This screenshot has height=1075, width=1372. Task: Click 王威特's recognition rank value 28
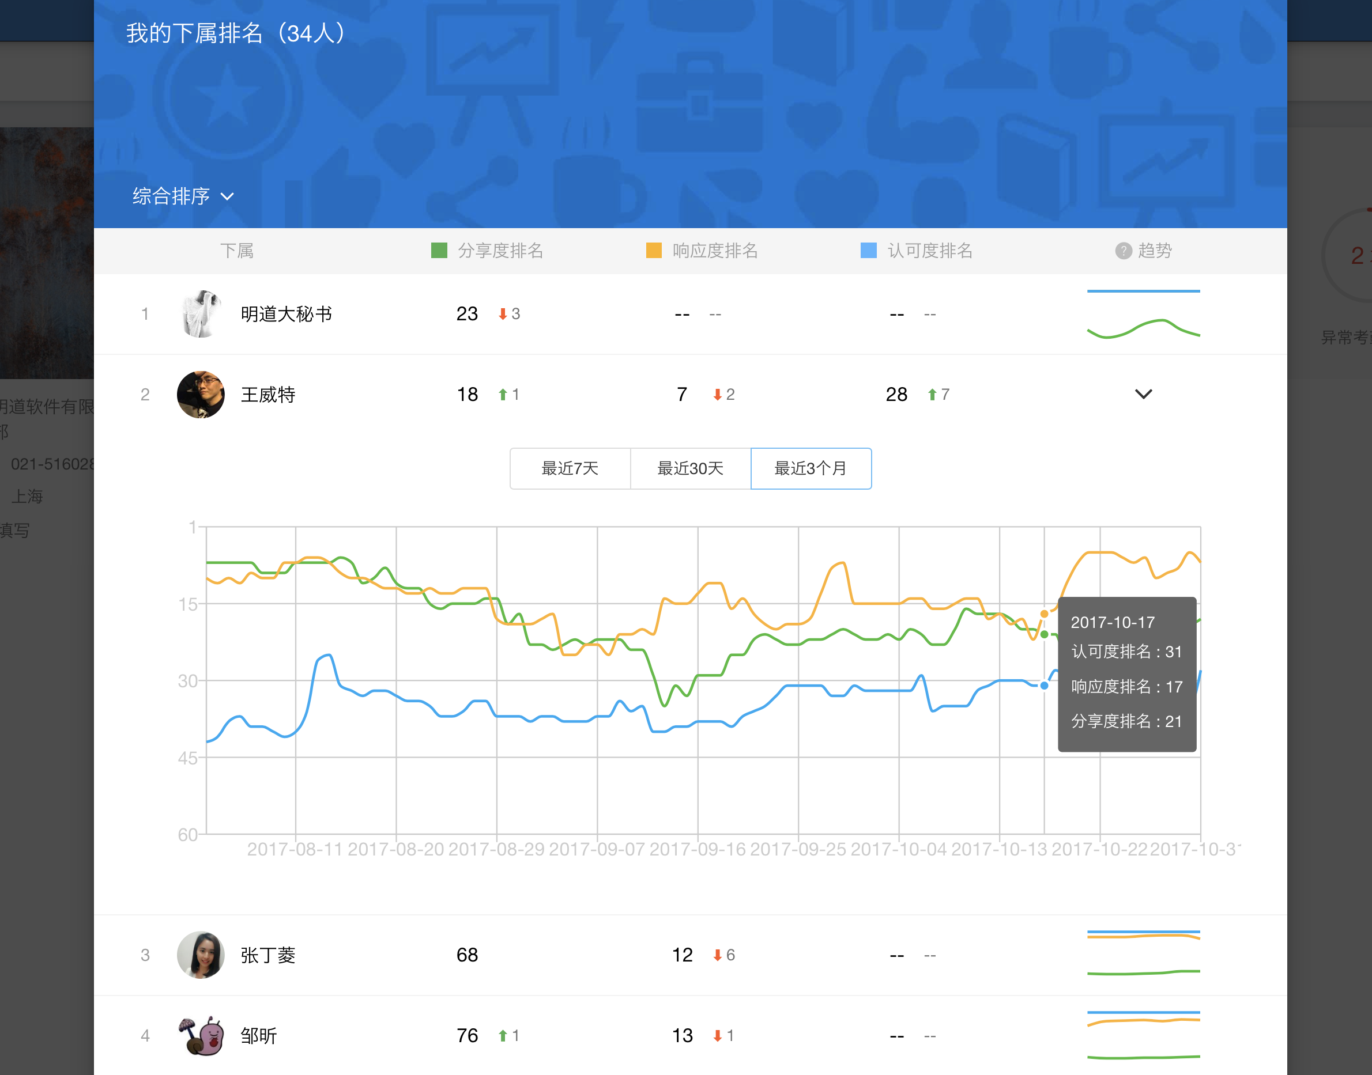coord(896,395)
